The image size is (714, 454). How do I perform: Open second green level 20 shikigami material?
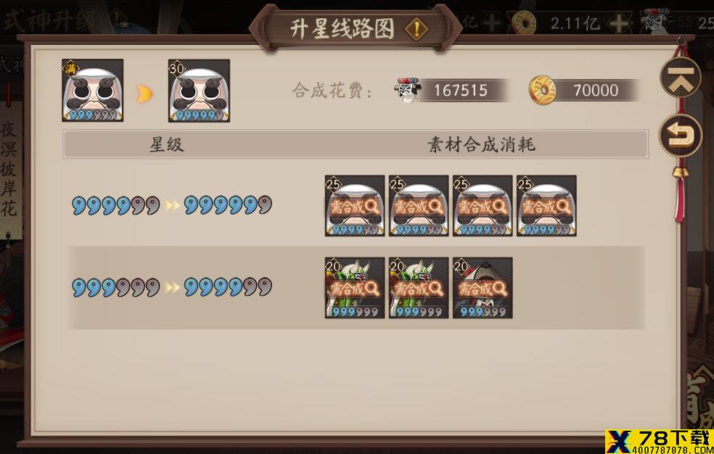[x=419, y=287]
